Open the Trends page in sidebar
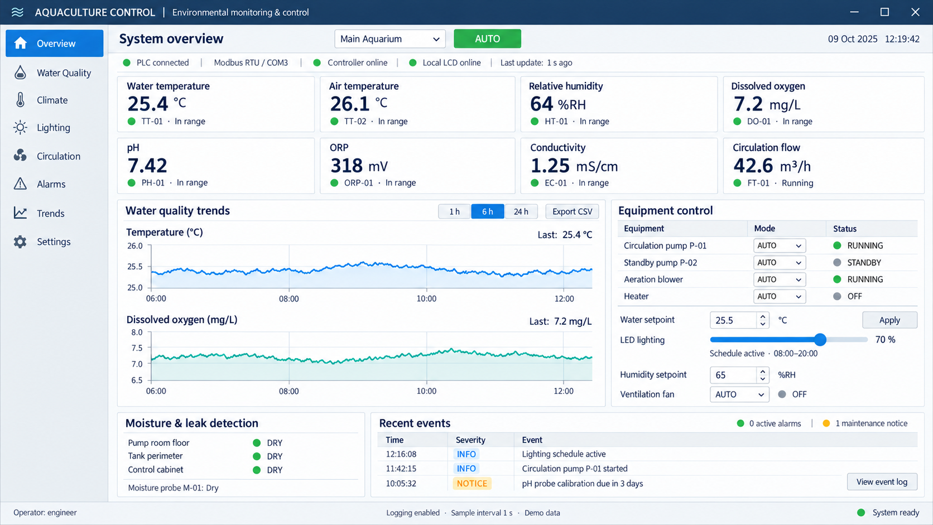 click(x=54, y=213)
